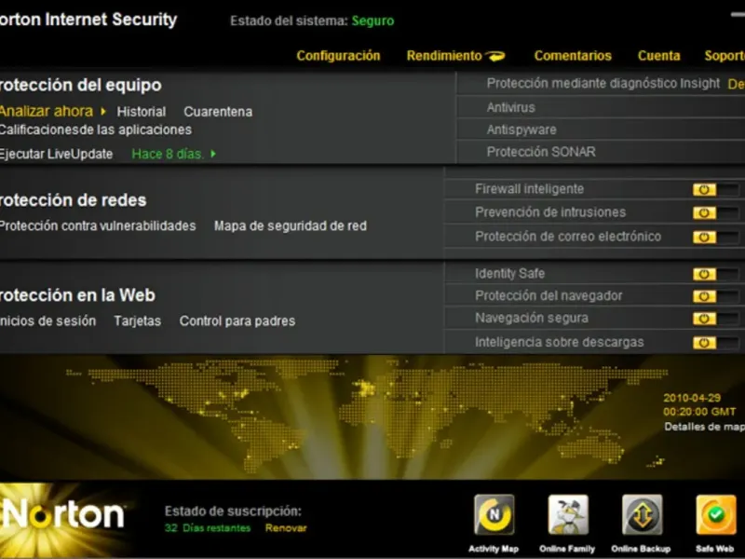Launch the Online Family icon
Screen dimensions: 745x559
point(568,515)
